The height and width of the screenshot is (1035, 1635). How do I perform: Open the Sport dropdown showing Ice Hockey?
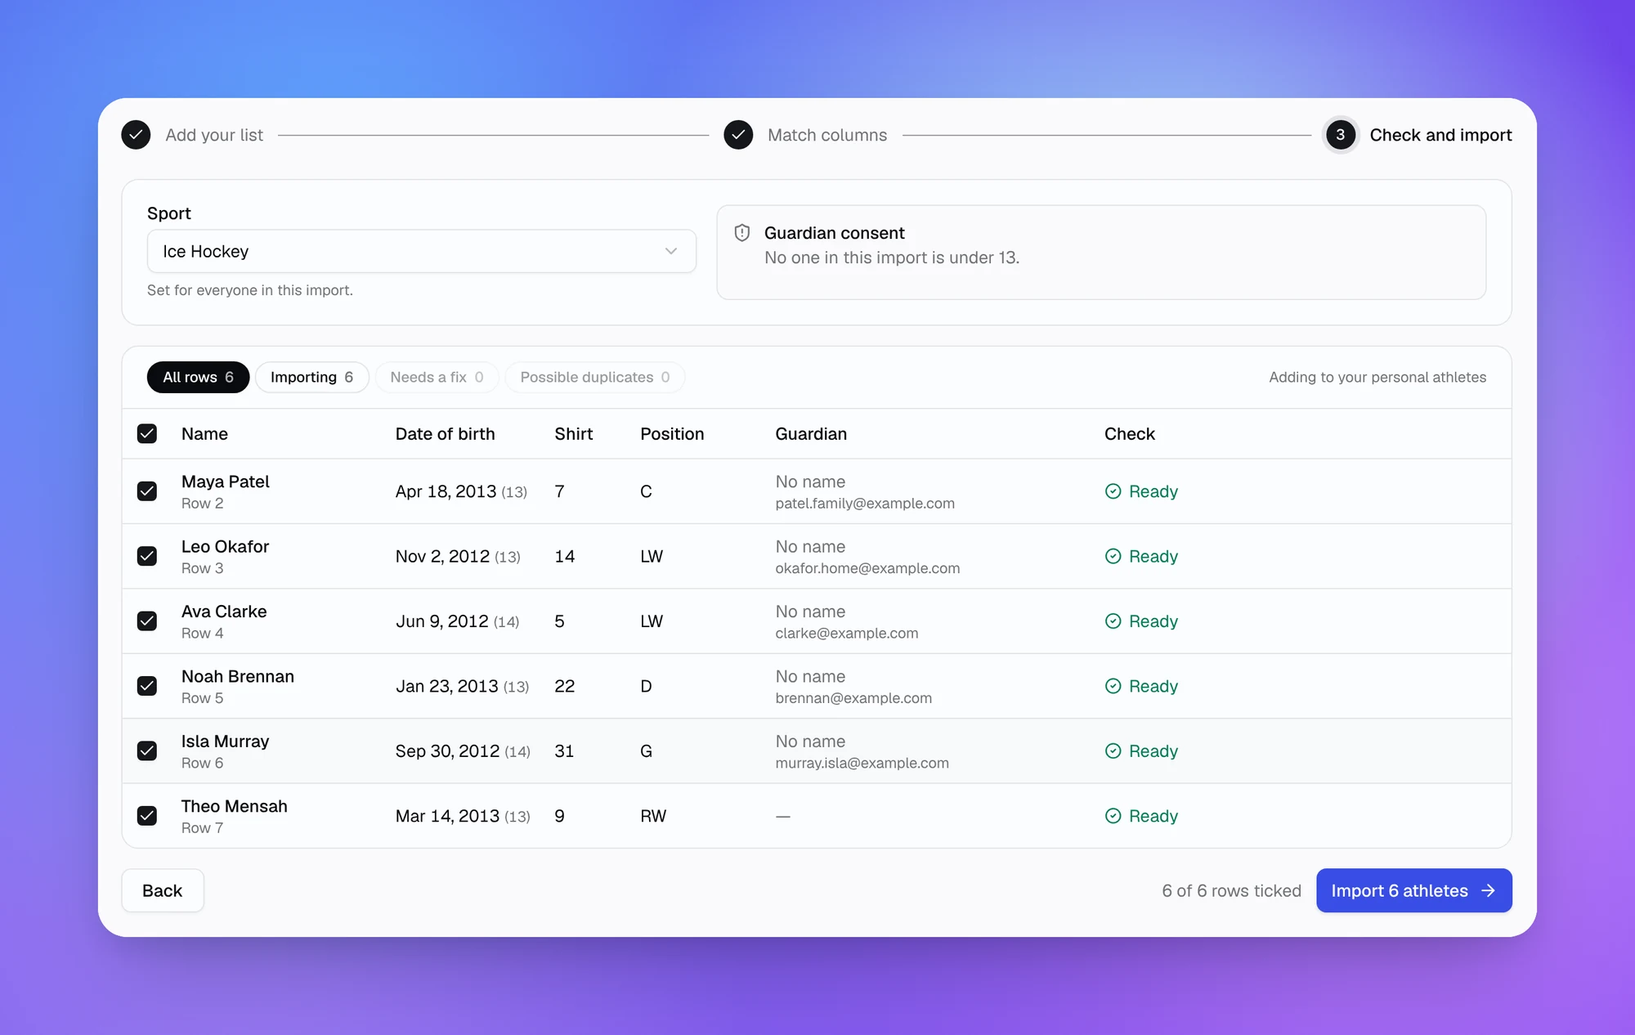click(x=422, y=251)
